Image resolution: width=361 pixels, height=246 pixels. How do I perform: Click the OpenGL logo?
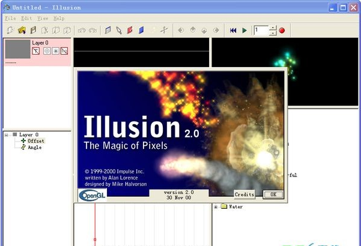[92, 196]
